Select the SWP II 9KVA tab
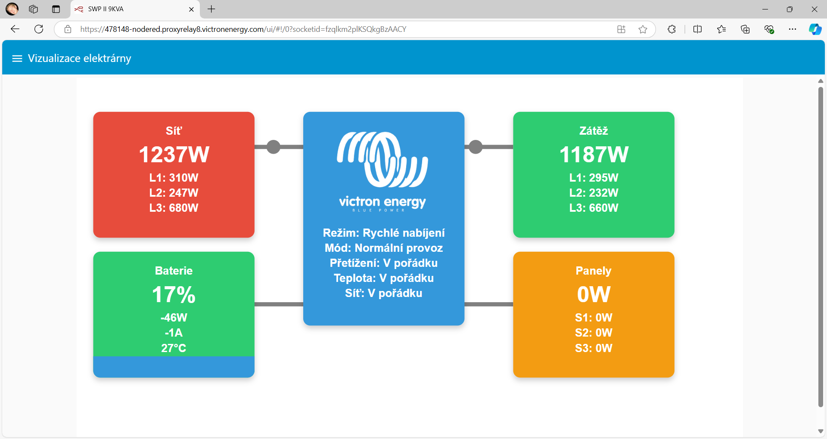The width and height of the screenshot is (827, 439). click(x=135, y=9)
